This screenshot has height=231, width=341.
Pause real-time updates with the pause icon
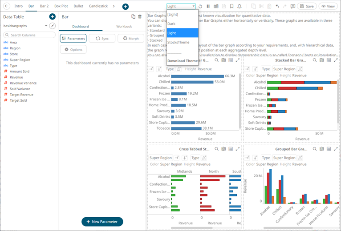[208, 7]
